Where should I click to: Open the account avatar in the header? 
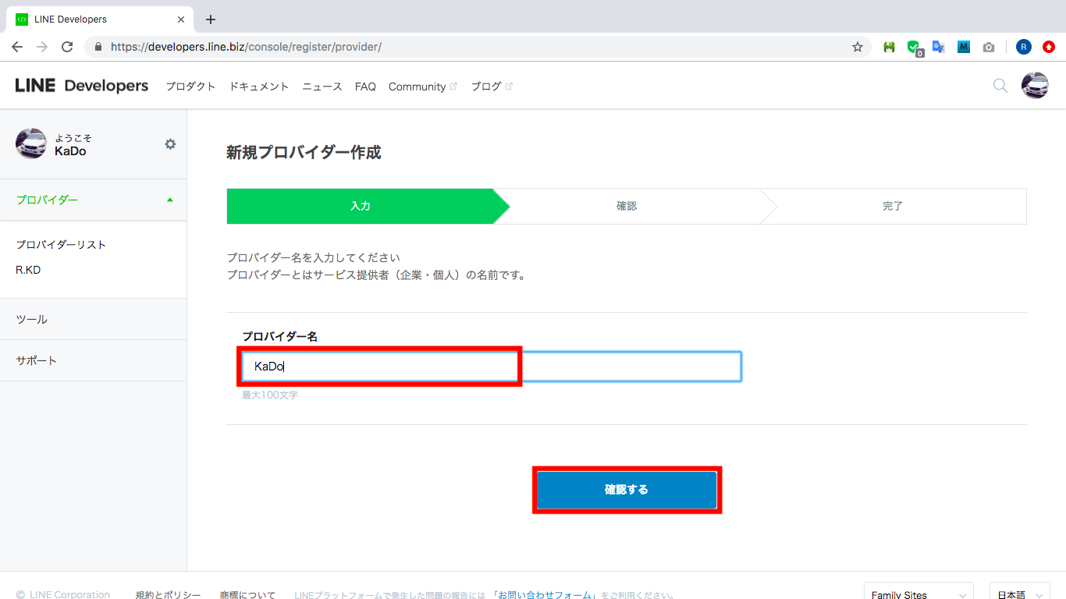pos(1035,85)
